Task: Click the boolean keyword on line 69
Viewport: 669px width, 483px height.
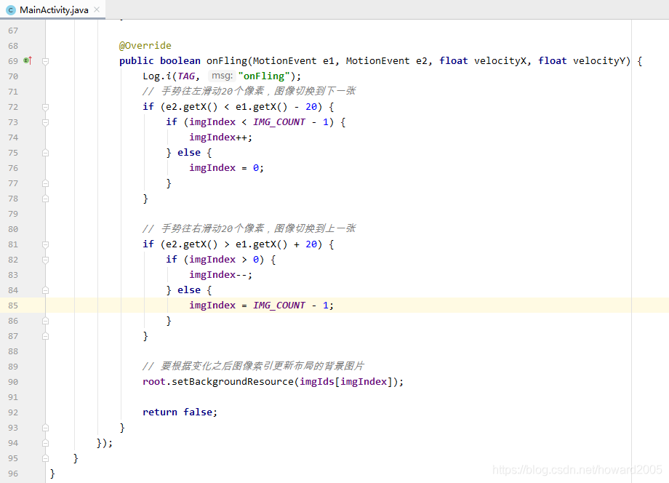Action: click(x=180, y=61)
